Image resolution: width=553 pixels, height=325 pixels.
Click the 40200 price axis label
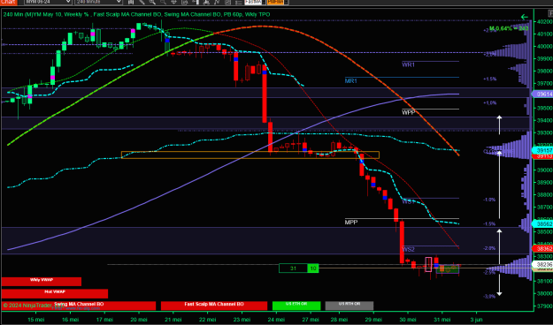[x=544, y=22]
